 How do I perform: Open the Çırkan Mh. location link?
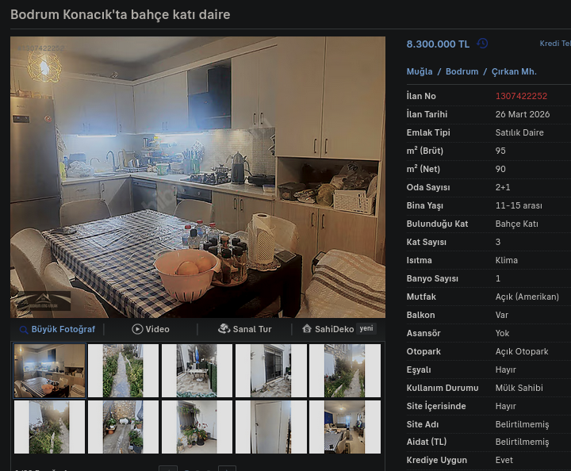point(514,71)
